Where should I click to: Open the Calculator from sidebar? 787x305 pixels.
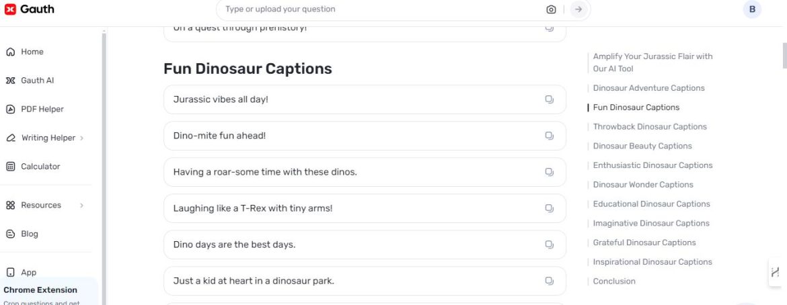[40, 167]
